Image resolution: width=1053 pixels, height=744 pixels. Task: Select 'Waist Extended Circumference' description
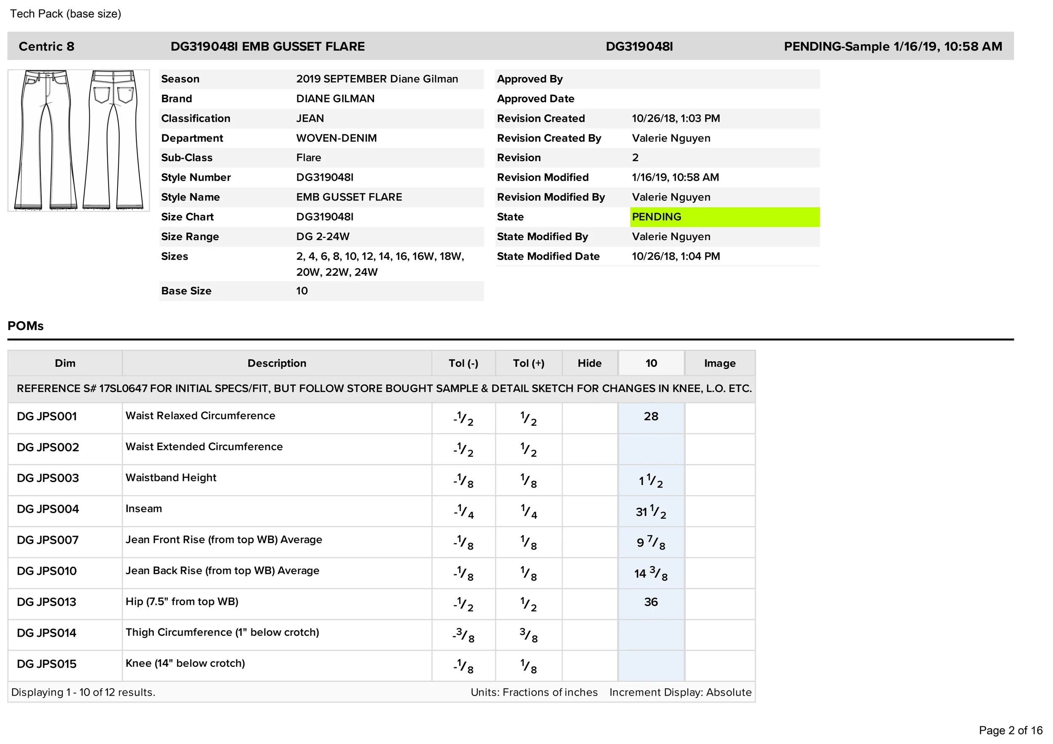204,446
